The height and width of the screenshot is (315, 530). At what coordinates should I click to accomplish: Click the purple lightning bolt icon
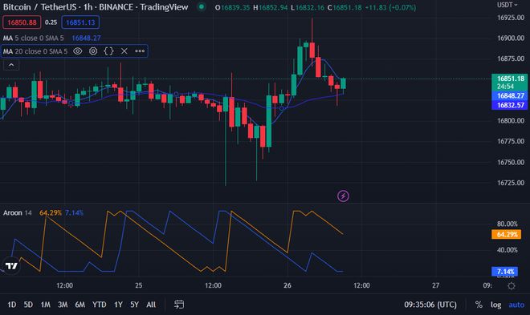[x=343, y=196]
